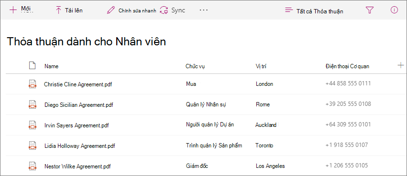
Task: Click the view lines icon beside Tất cả Thỏa thuận
Action: point(289,10)
